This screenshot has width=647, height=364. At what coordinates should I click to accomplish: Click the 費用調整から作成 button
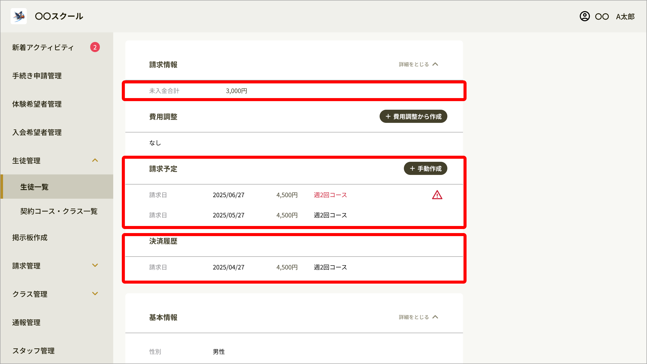pos(413,117)
